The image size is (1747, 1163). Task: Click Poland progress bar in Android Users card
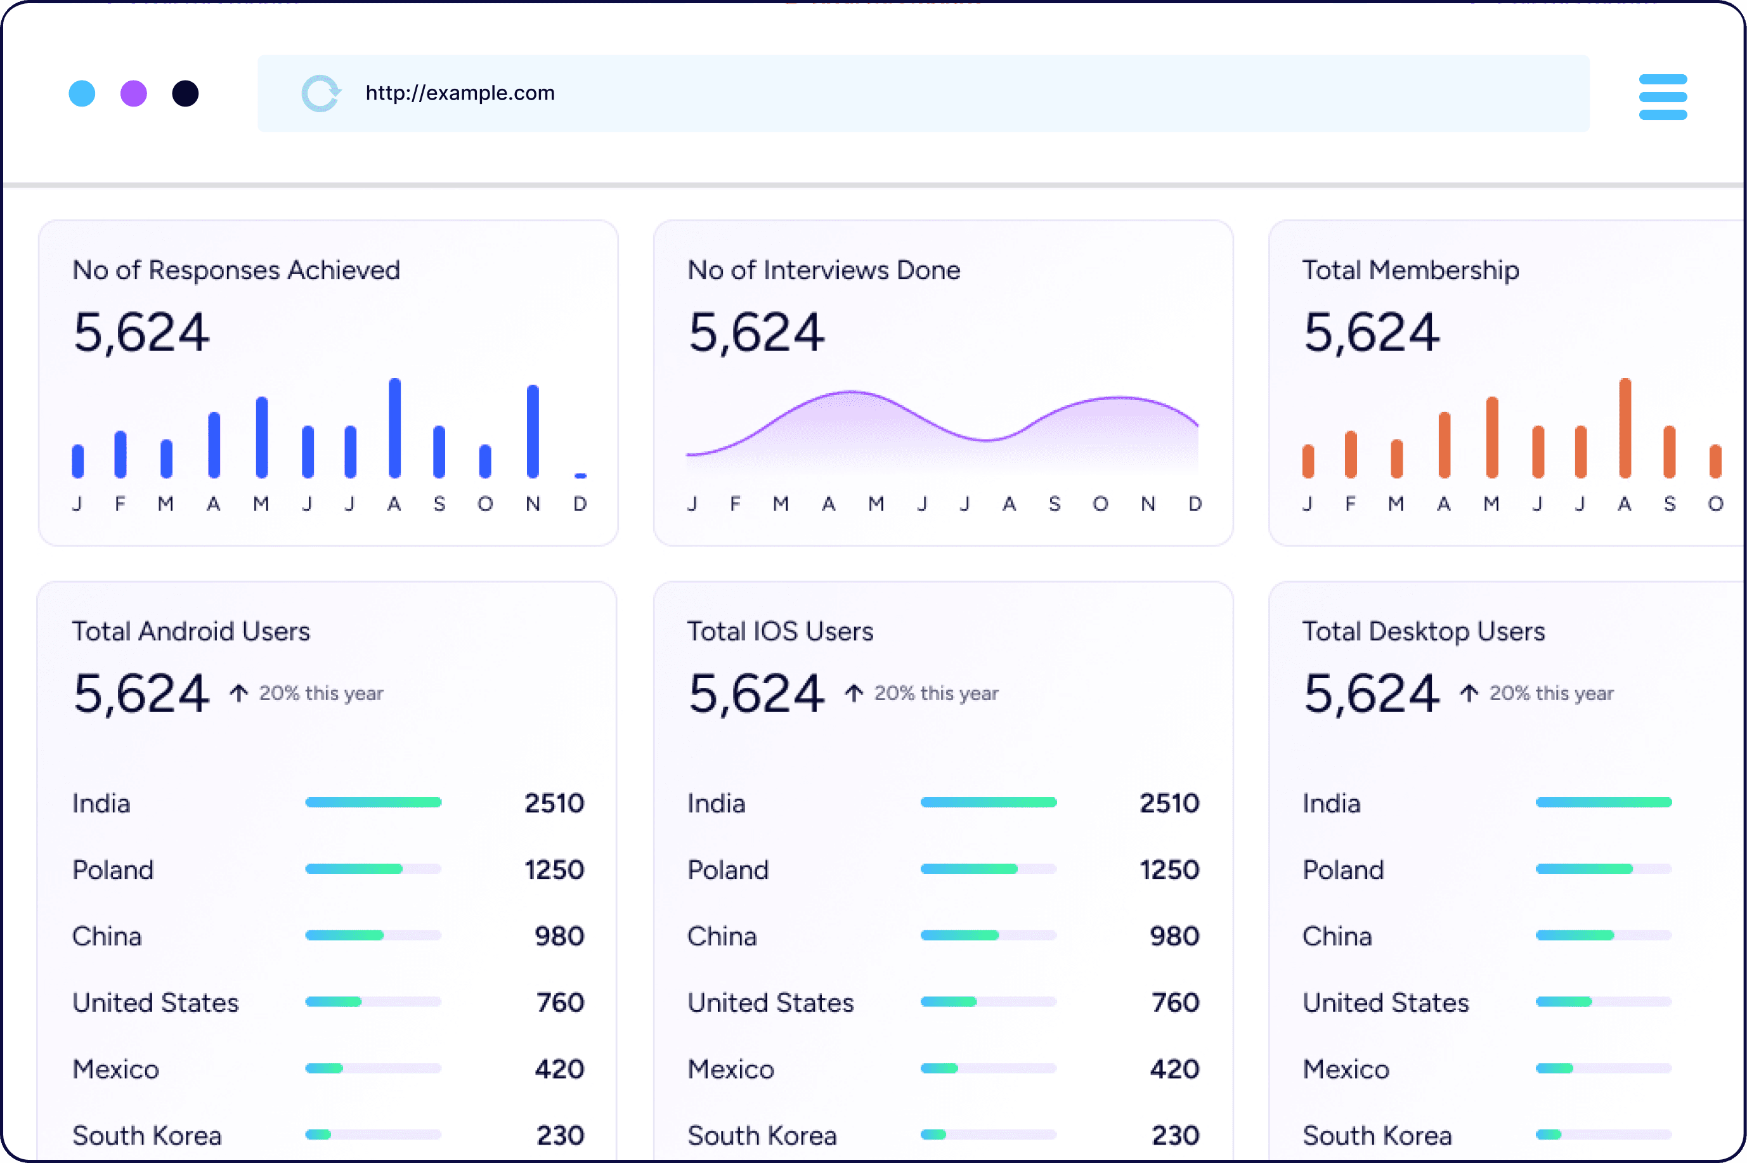pos(373,869)
